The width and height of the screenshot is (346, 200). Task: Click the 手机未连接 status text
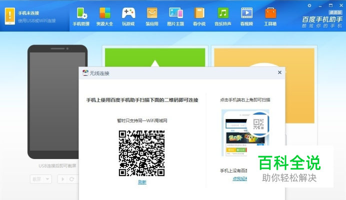[28, 13]
